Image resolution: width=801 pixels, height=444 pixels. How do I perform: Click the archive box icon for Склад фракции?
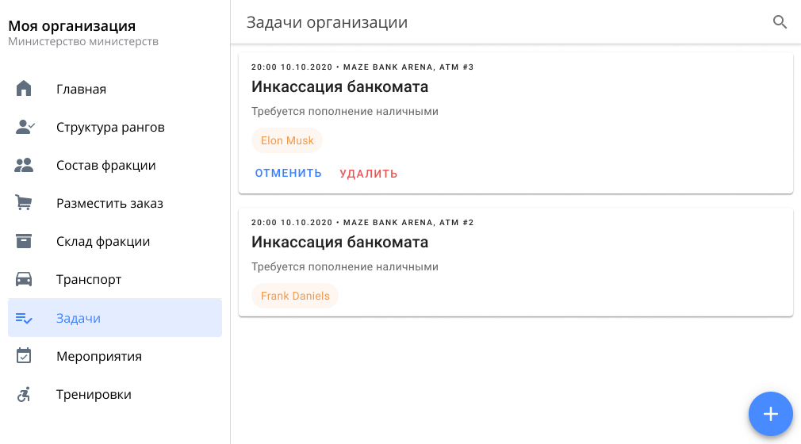[24, 241]
